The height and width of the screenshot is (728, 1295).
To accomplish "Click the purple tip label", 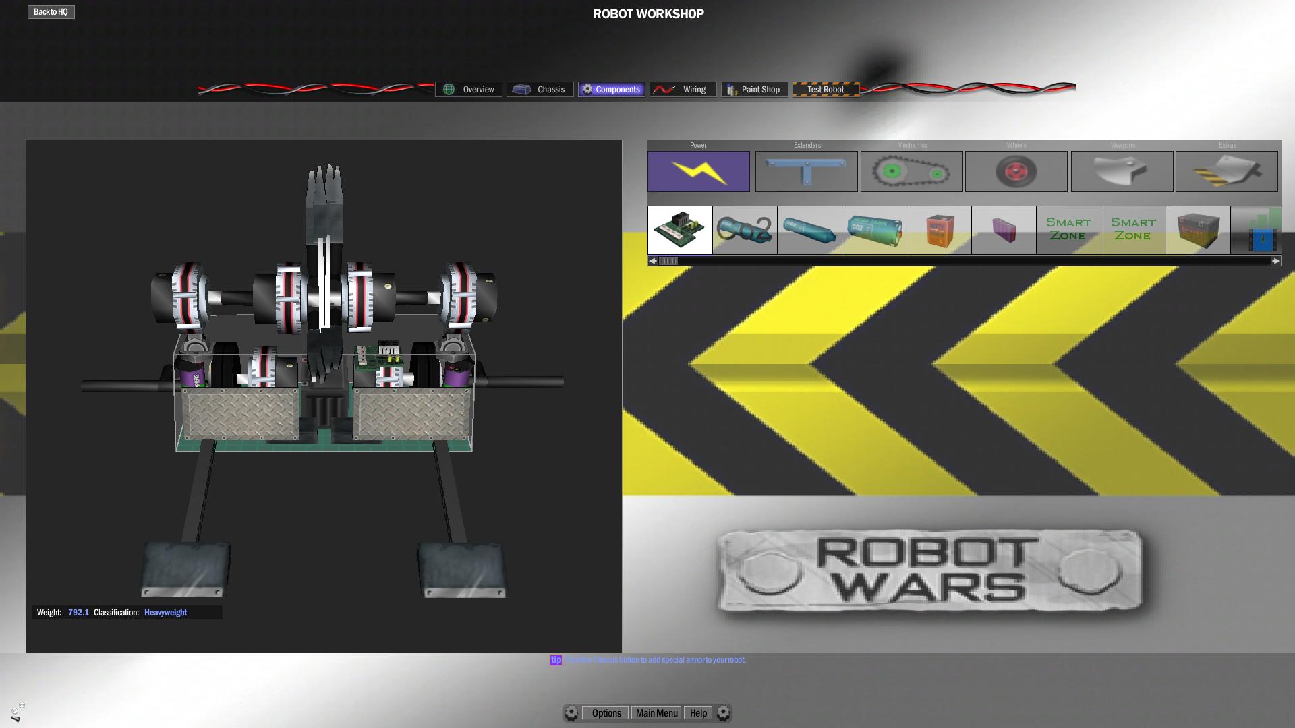I will [556, 660].
